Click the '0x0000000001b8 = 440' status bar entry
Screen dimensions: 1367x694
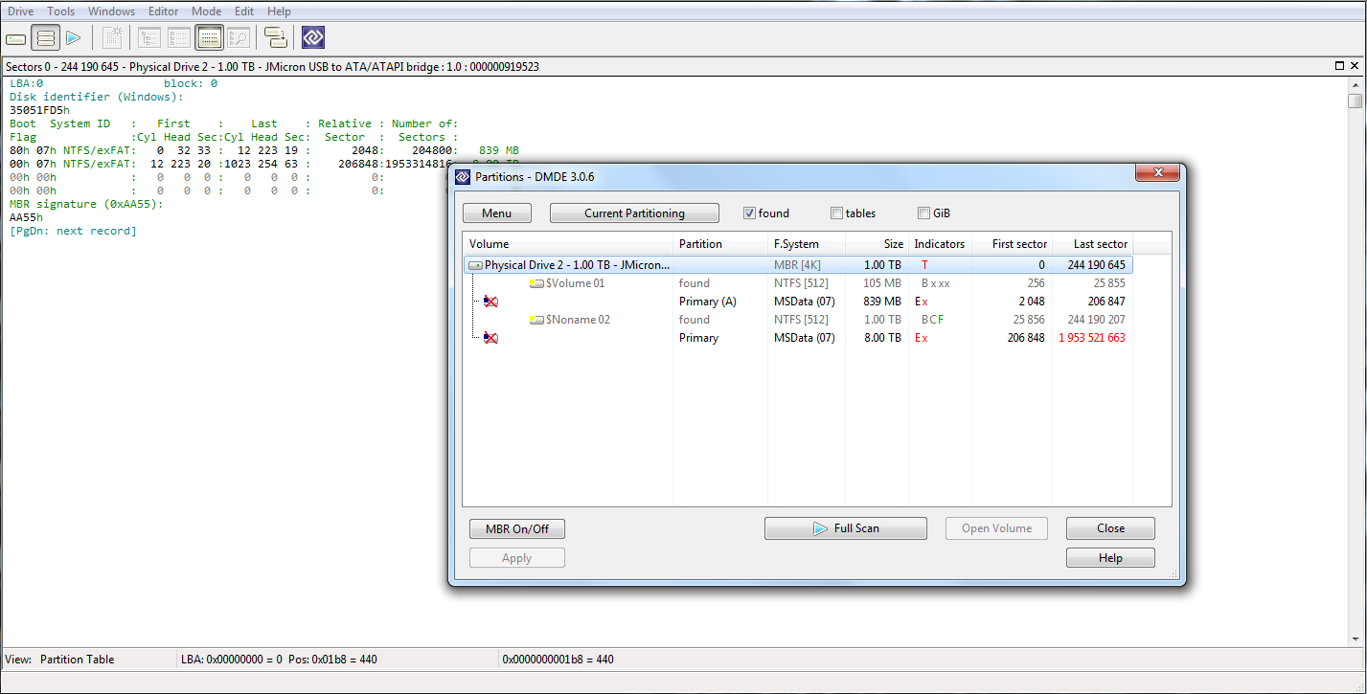(x=558, y=659)
